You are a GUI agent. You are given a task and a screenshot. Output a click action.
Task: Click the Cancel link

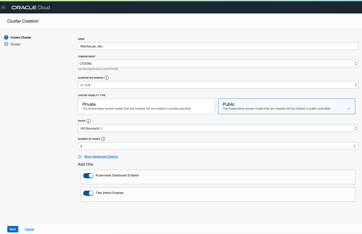click(29, 229)
